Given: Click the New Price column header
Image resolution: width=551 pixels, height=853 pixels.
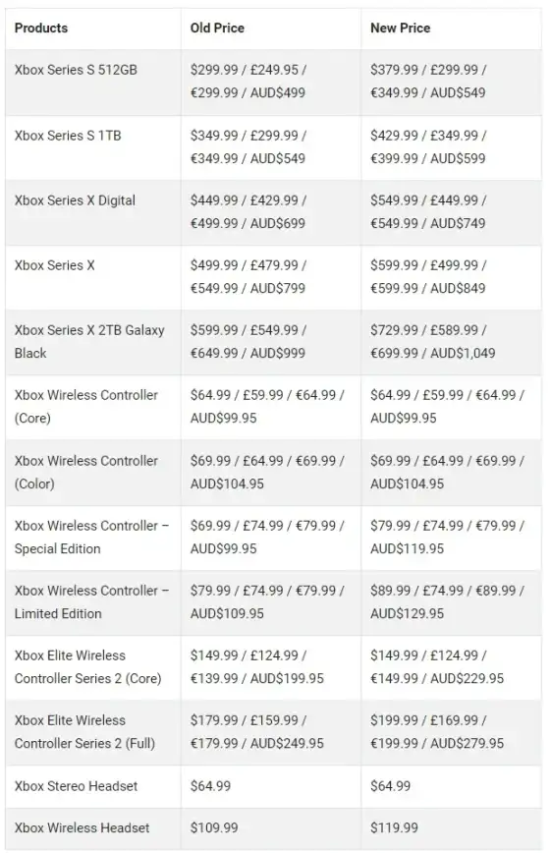Looking at the screenshot, I should point(401,28).
